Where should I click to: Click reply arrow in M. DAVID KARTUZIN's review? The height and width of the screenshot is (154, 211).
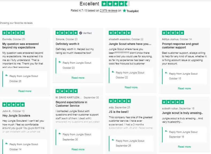pyautogui.click(x=60, y=134)
